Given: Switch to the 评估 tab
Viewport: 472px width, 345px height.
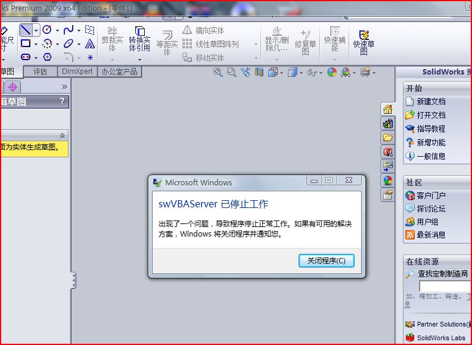Looking at the screenshot, I should click(40, 72).
